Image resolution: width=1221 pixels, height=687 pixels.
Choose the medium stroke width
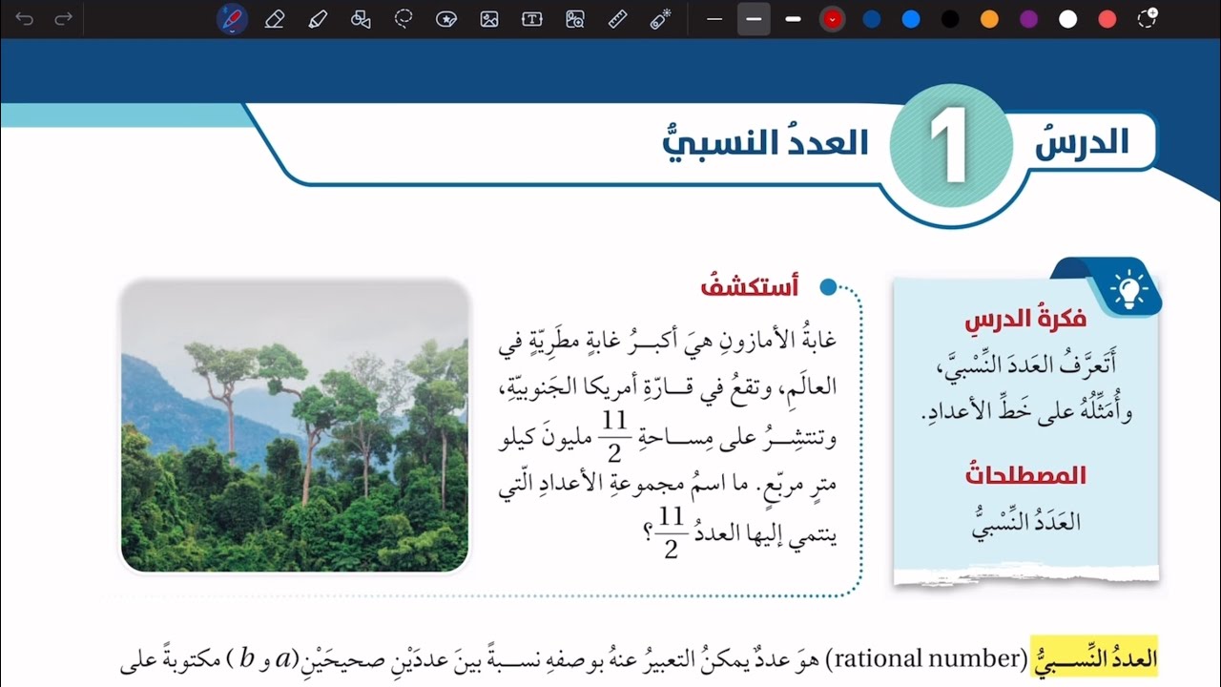[x=754, y=19]
